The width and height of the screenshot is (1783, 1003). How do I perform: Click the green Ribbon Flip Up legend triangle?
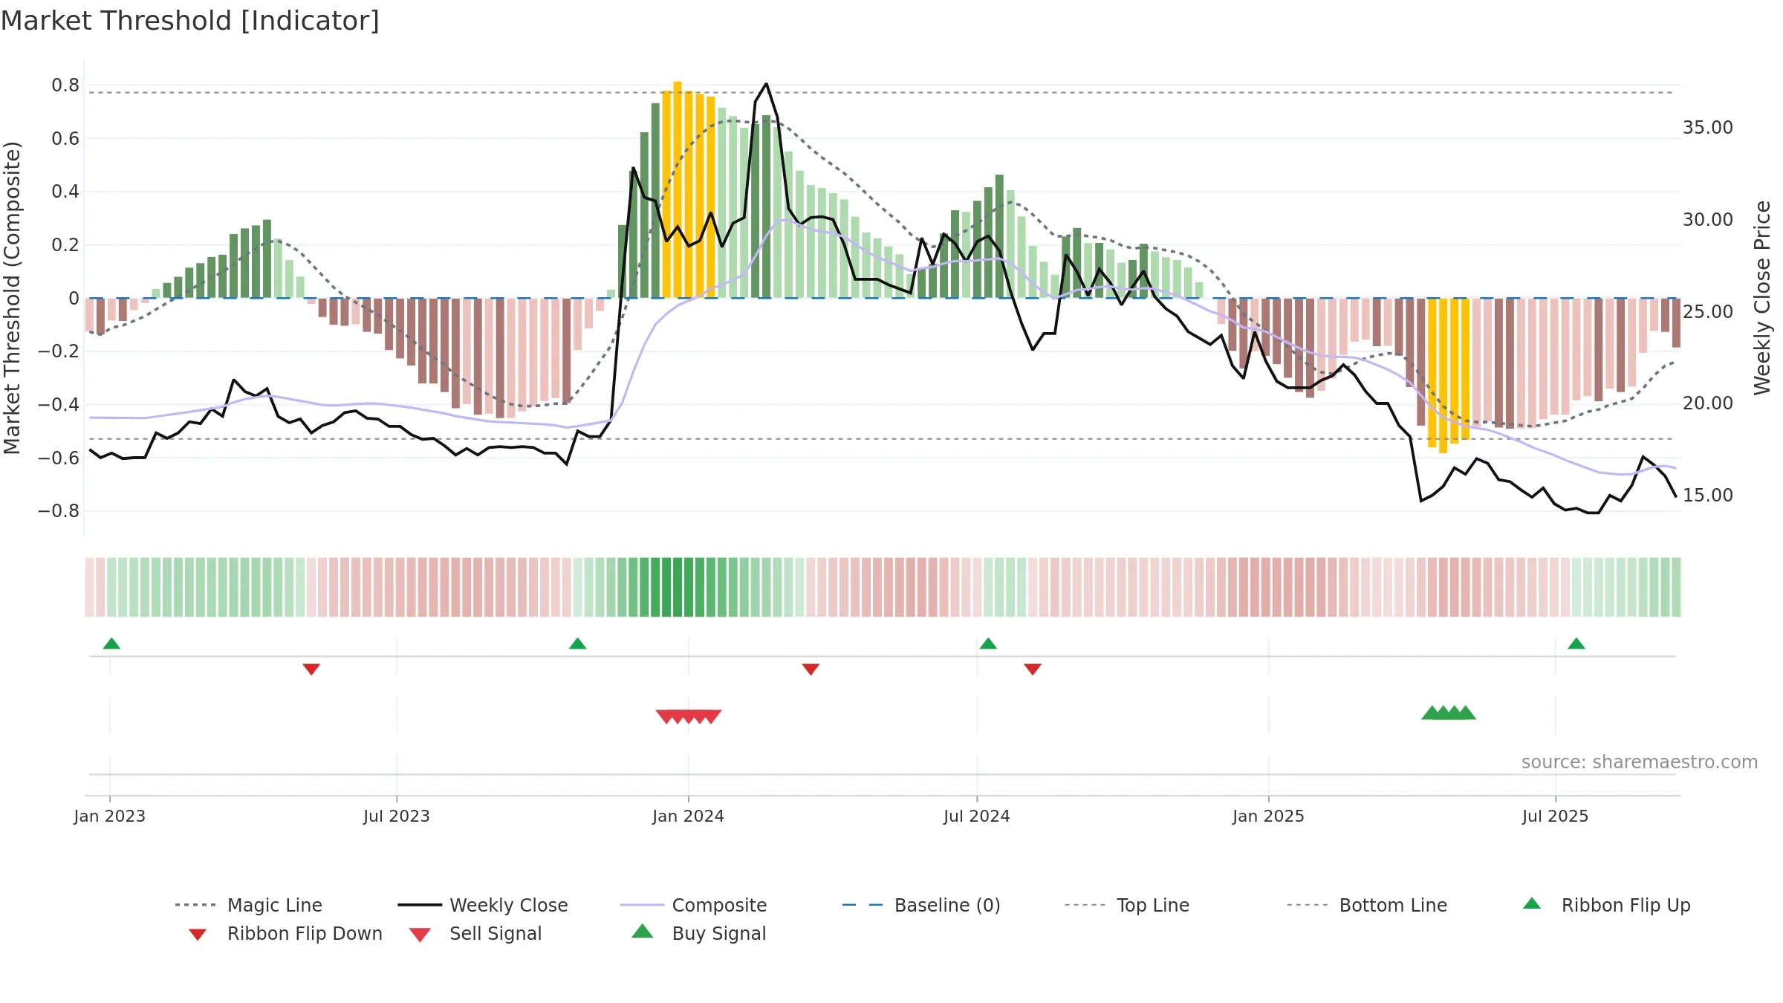[x=1532, y=903]
